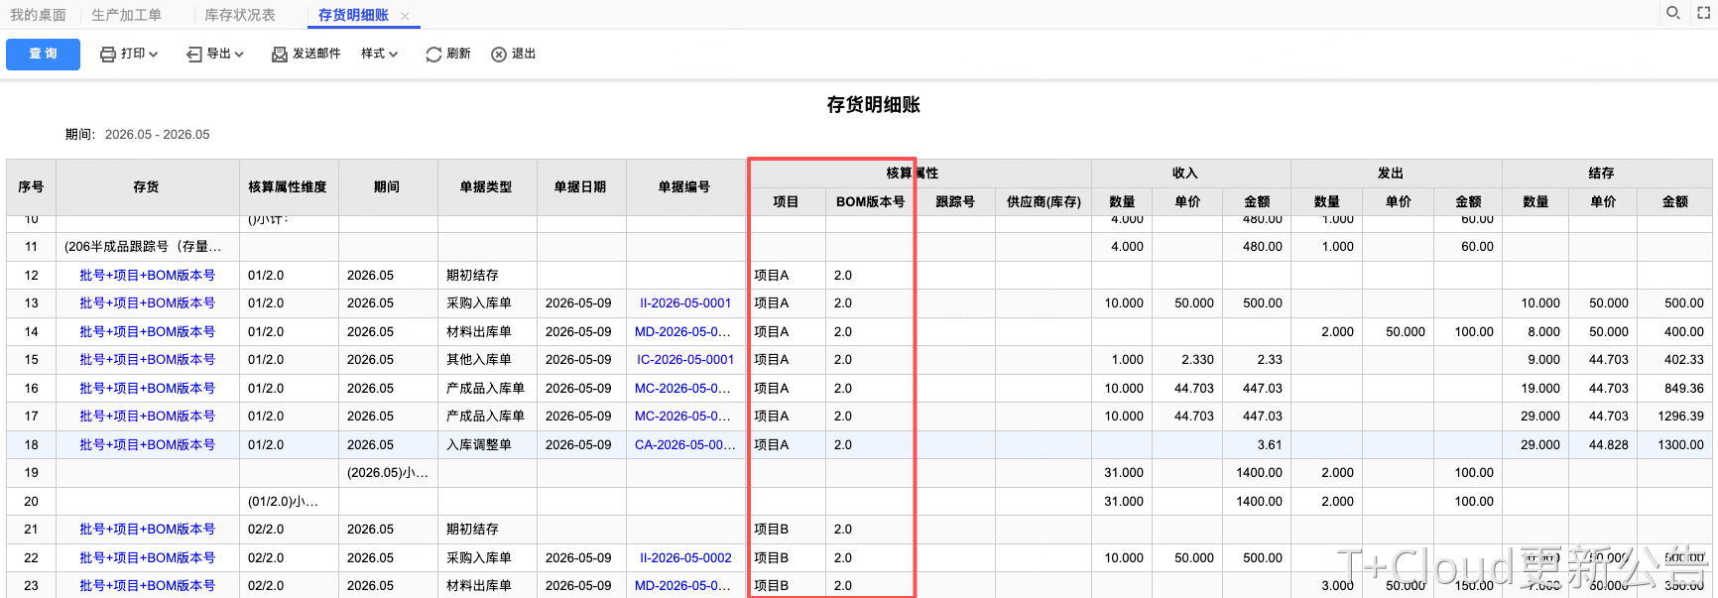Image resolution: width=1718 pixels, height=598 pixels.
Task: Click the 项目 sub-header
Action: point(786,202)
